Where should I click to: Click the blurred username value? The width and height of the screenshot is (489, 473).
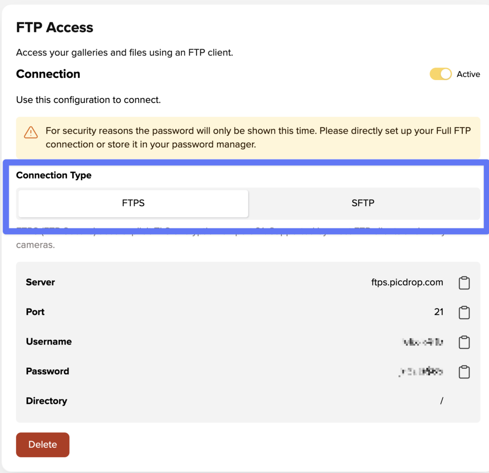pyautogui.click(x=423, y=342)
